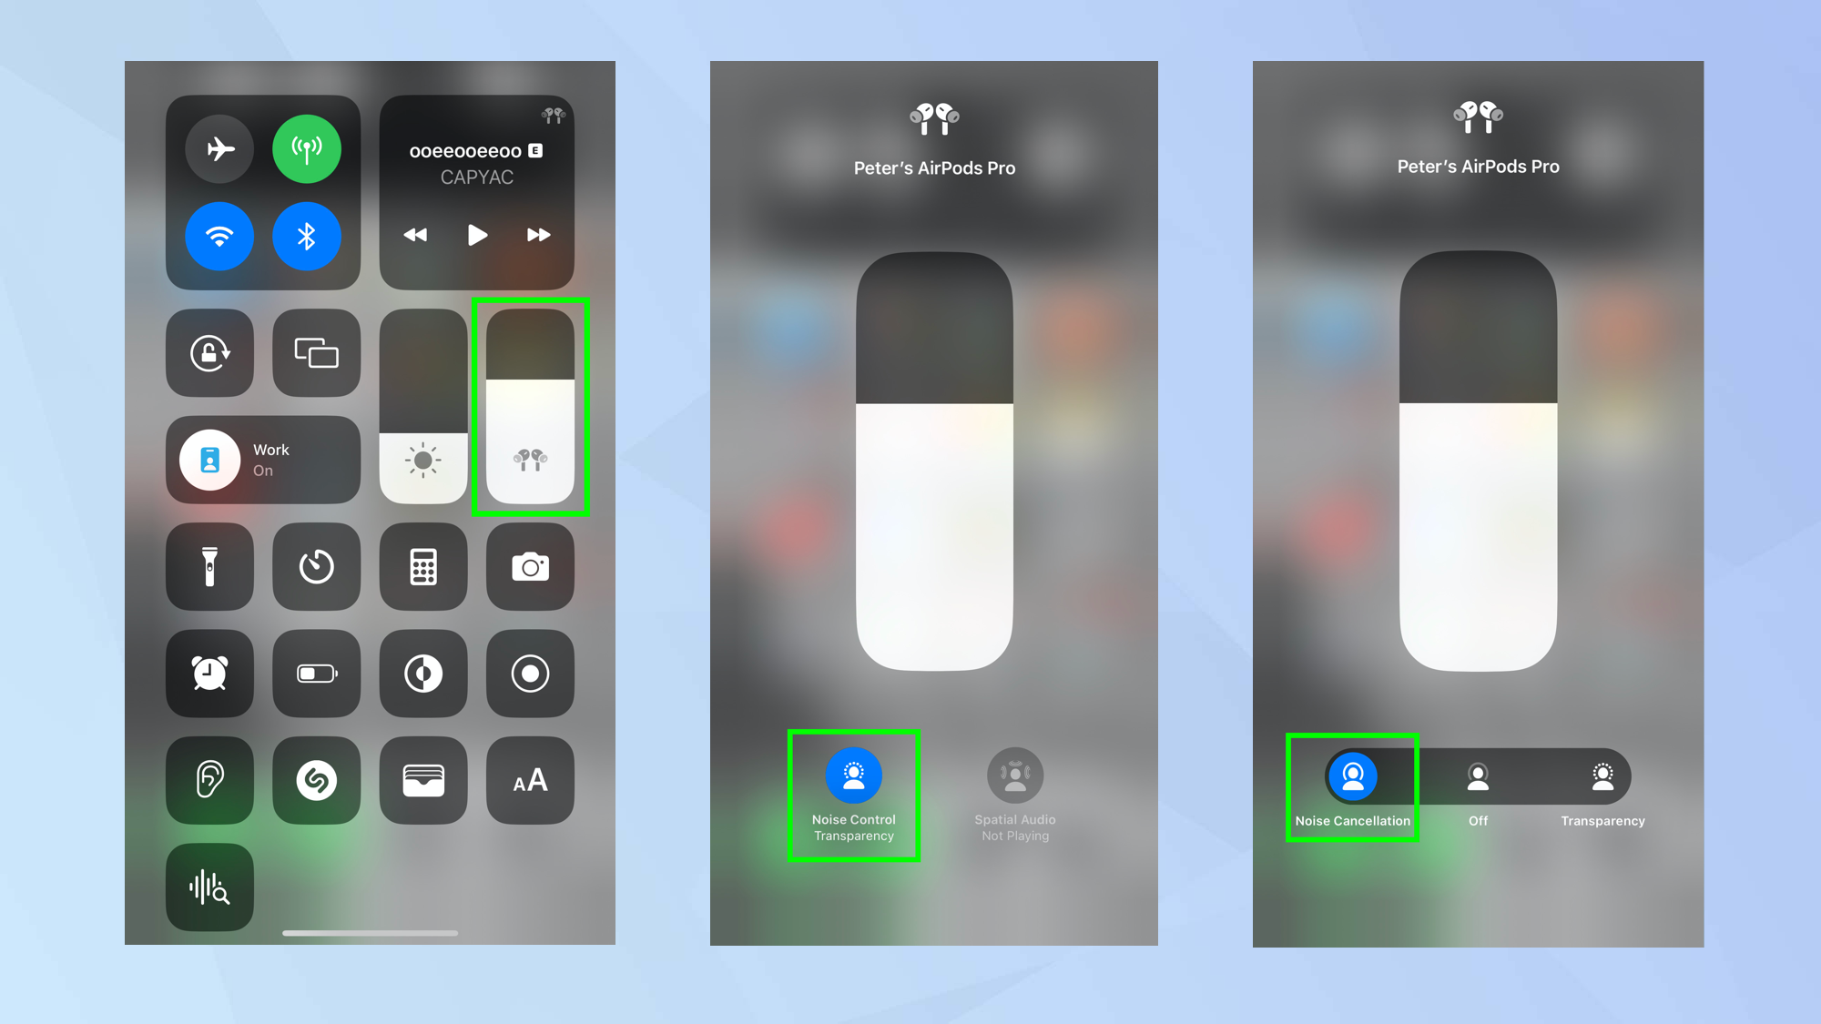Screen dimensions: 1821x1024
Task: Open the screen mirroring panel
Action: (x=315, y=352)
